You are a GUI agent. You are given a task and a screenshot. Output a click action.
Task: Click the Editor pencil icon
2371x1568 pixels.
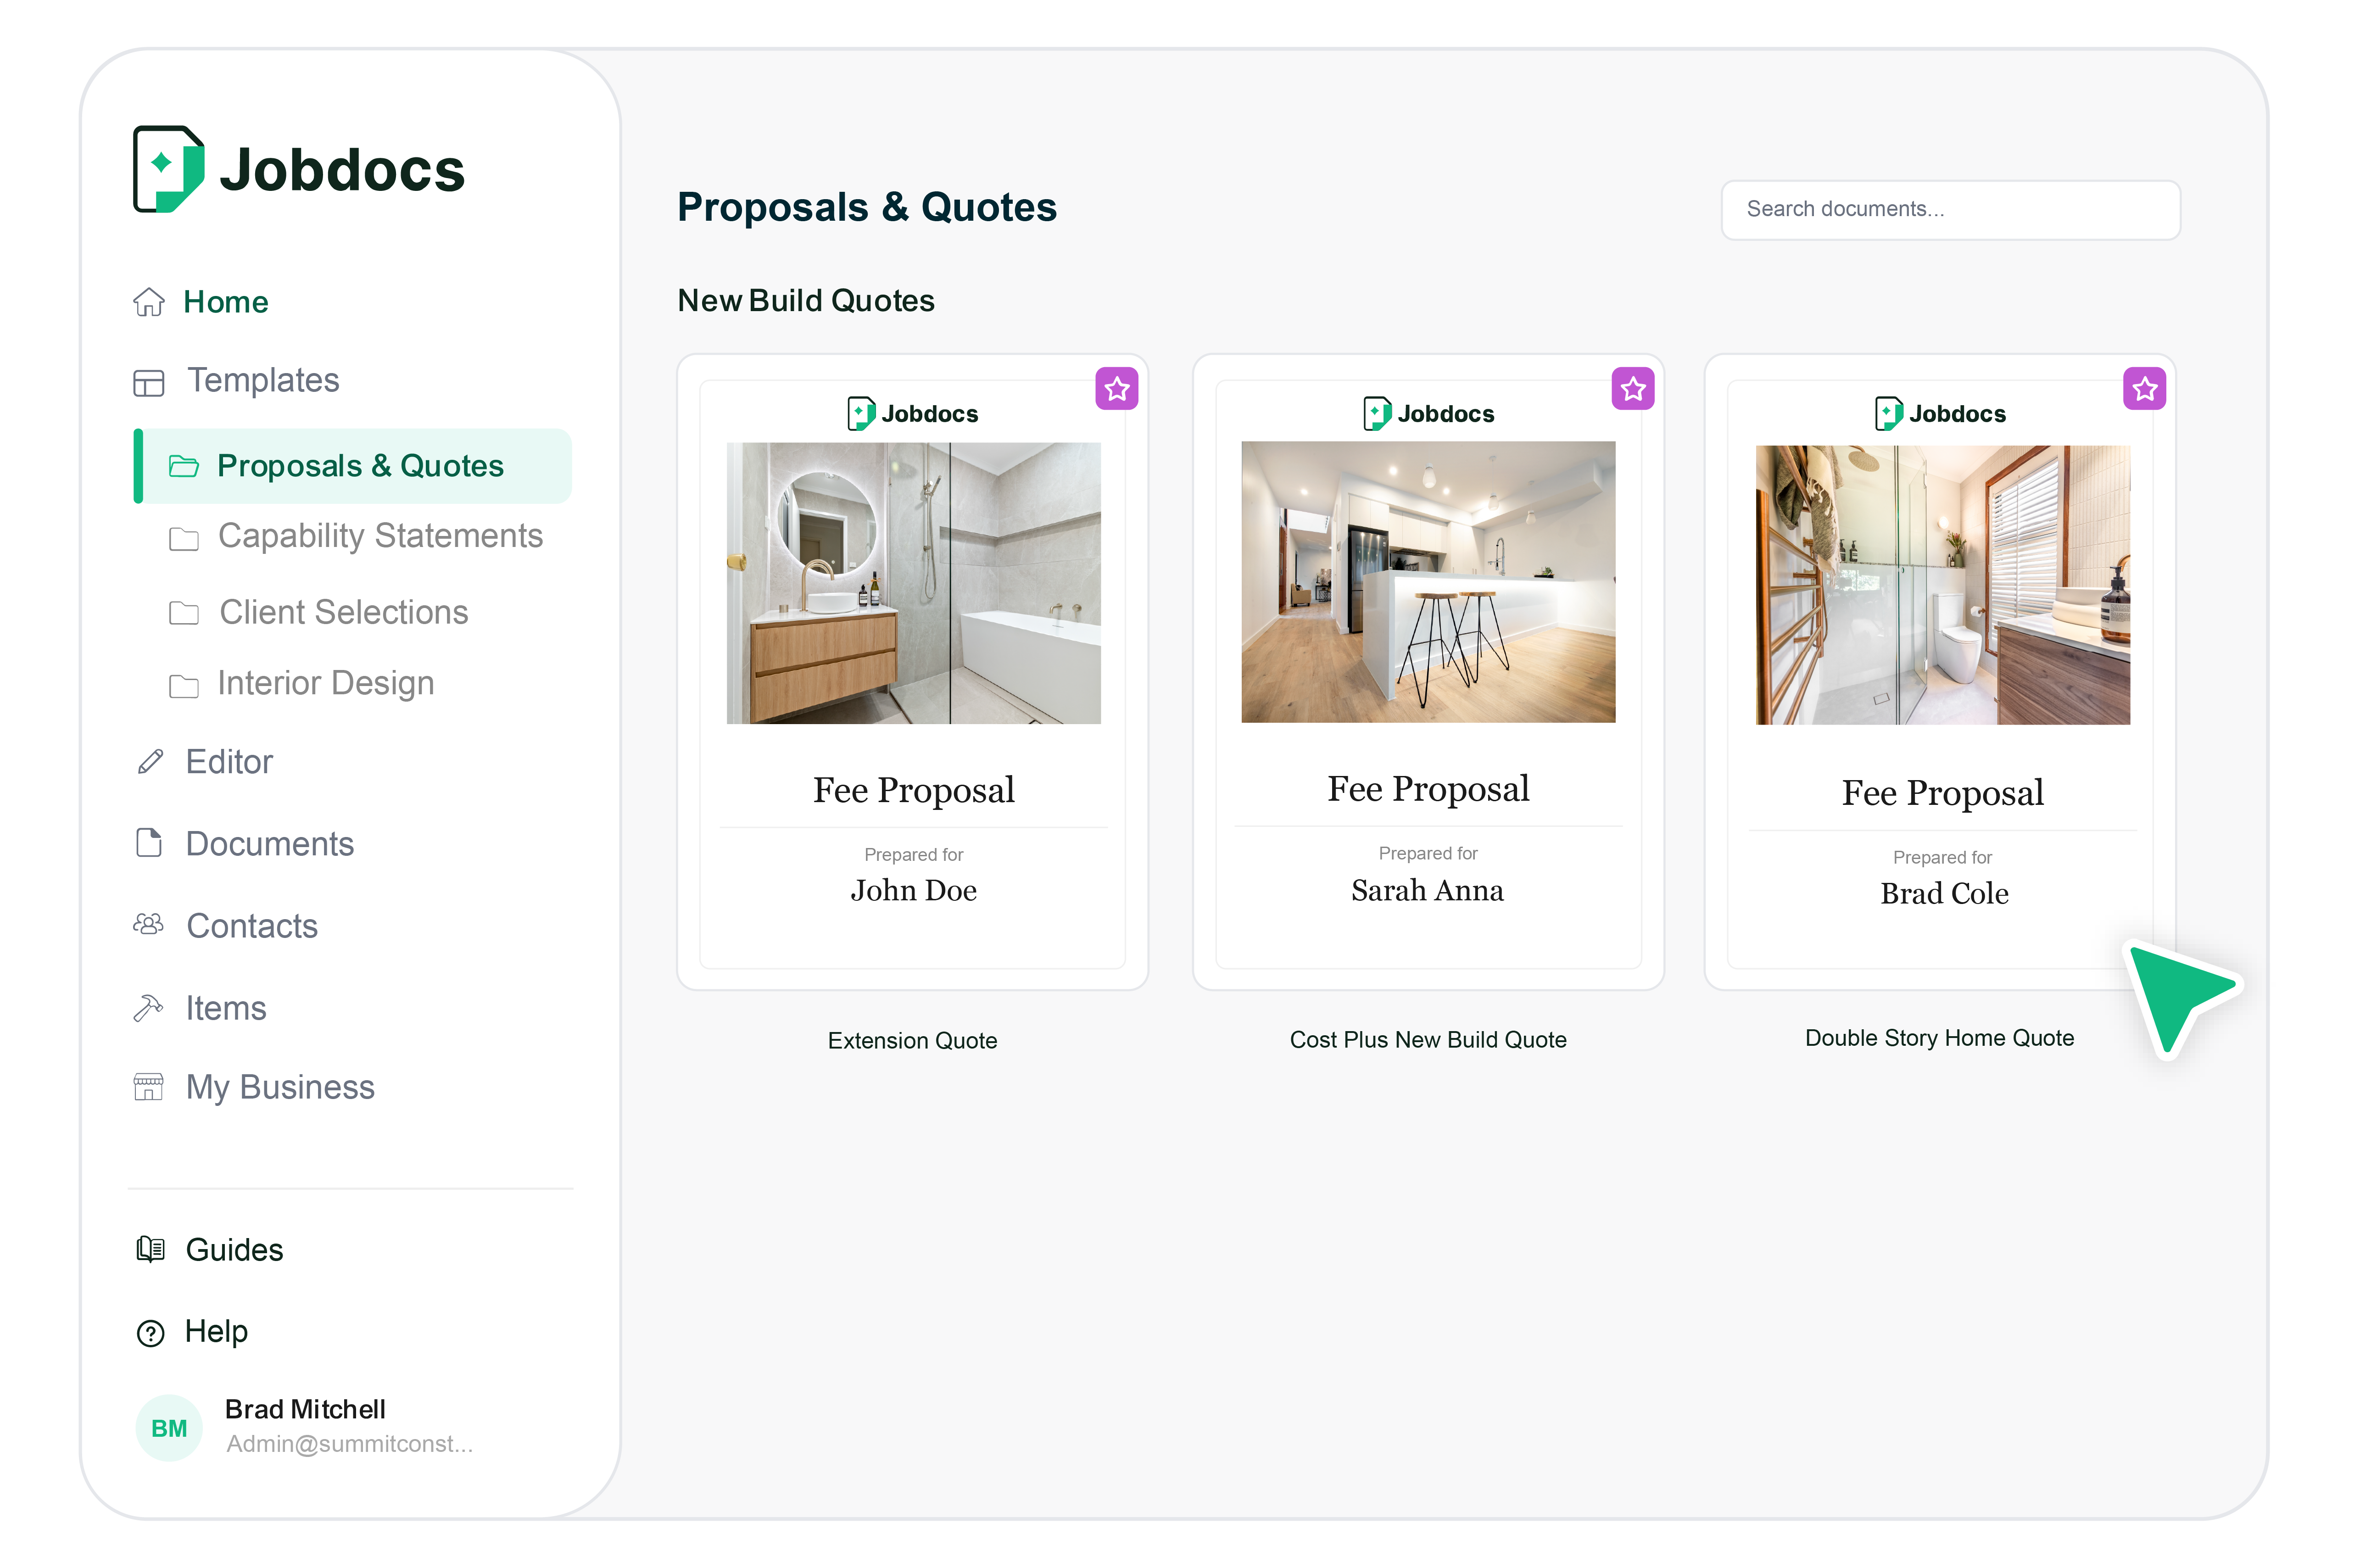[149, 762]
